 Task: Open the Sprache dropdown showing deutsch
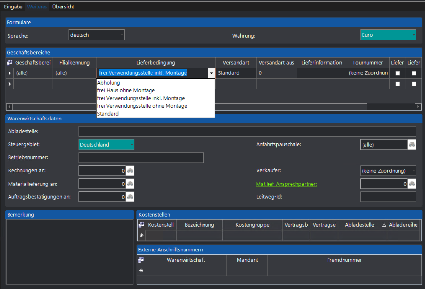[97, 35]
